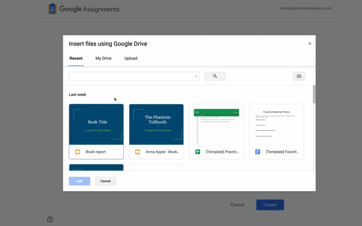Switch to list view icon
This screenshot has width=362, height=226.
299,76
